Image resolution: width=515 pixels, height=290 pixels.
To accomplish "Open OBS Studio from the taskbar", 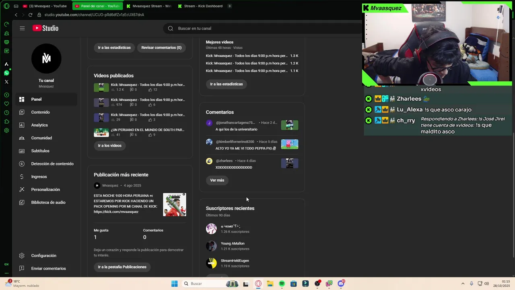I will click(317, 284).
